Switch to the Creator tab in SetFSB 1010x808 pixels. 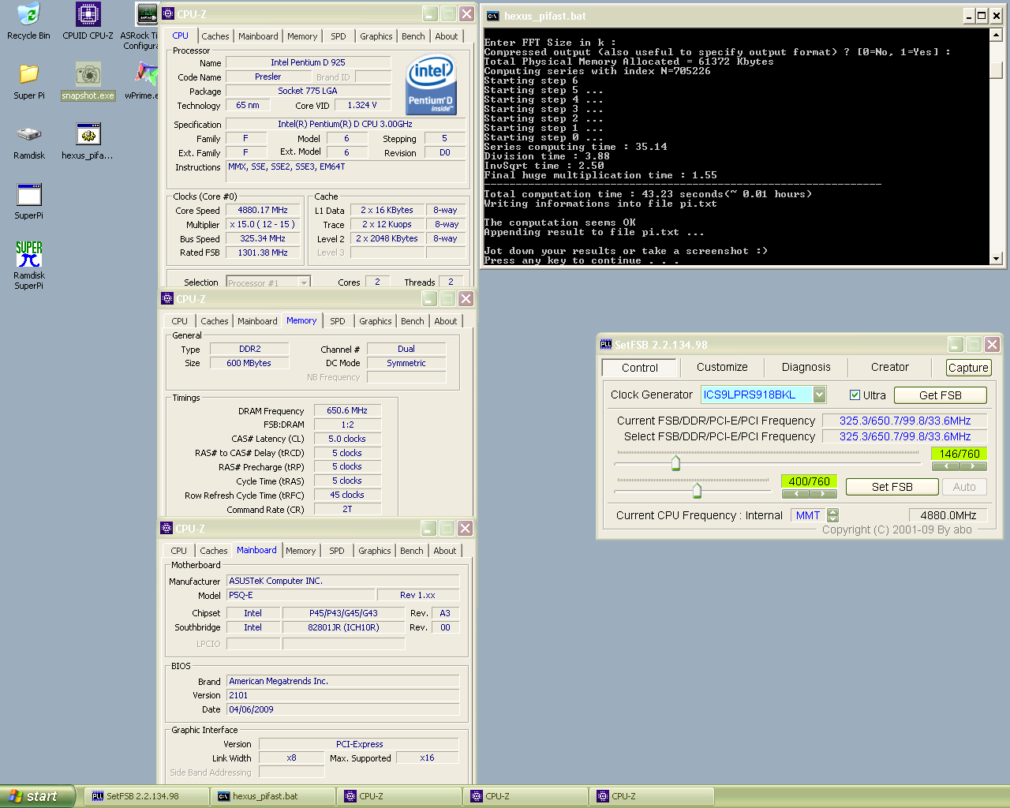point(889,367)
